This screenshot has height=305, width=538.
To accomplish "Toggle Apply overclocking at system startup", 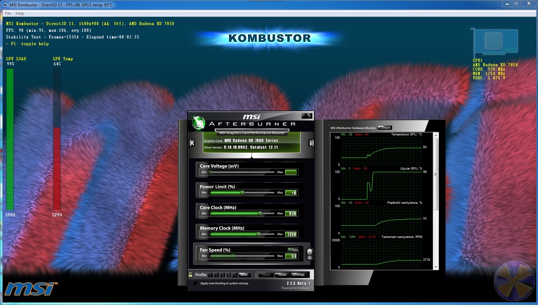I will [x=195, y=283].
